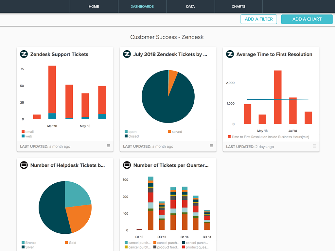
Task: Go to the HOME tab
Action: click(x=94, y=7)
